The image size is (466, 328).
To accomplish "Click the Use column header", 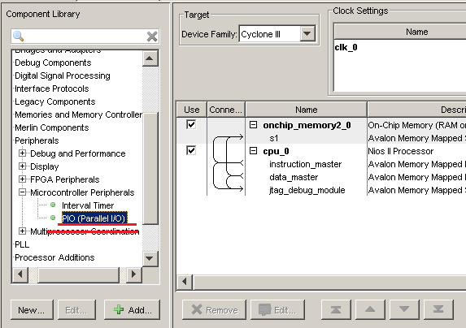I will coord(191,110).
